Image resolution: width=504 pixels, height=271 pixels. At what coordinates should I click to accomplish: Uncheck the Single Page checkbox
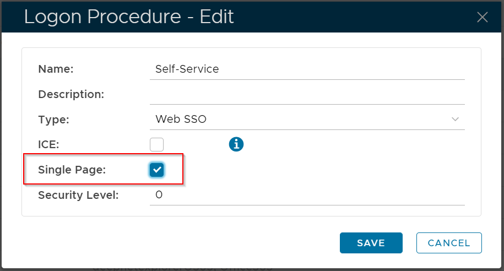coord(157,170)
